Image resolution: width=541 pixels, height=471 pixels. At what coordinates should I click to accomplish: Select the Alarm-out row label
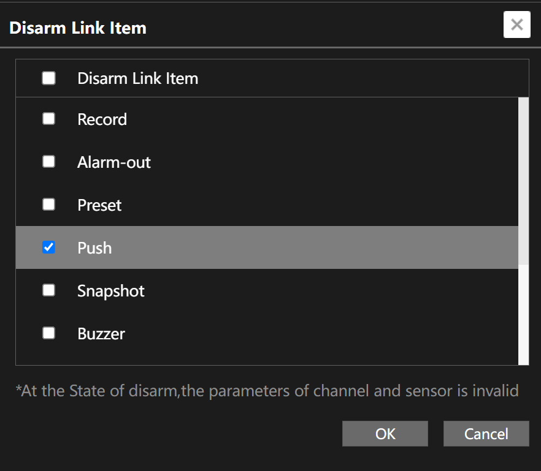pos(114,162)
